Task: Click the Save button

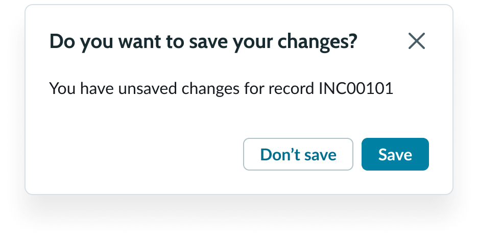Action: tap(395, 154)
